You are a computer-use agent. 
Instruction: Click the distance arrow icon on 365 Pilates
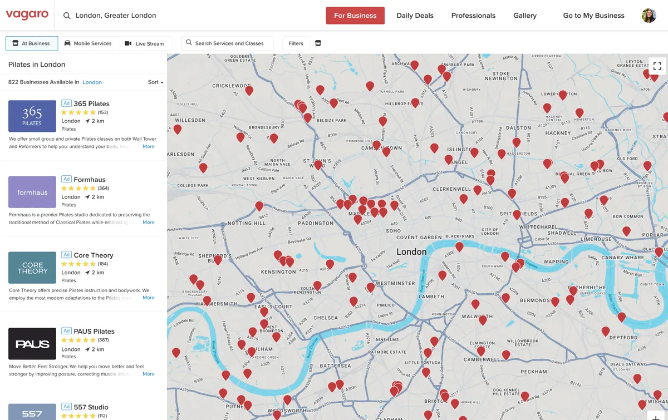(87, 121)
